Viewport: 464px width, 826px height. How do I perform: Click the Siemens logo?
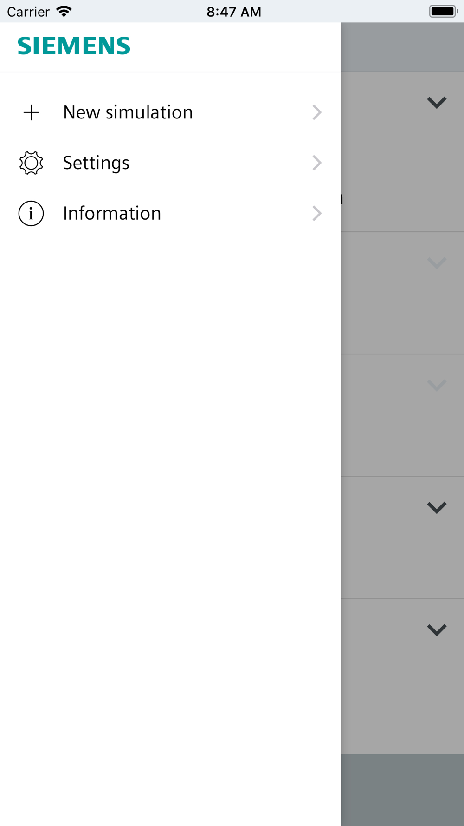tap(74, 46)
